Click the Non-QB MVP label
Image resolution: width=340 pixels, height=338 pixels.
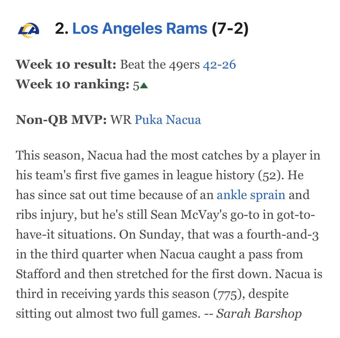tap(61, 120)
